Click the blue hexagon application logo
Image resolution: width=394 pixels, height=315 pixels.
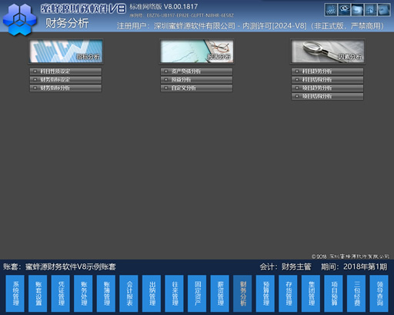click(x=20, y=19)
